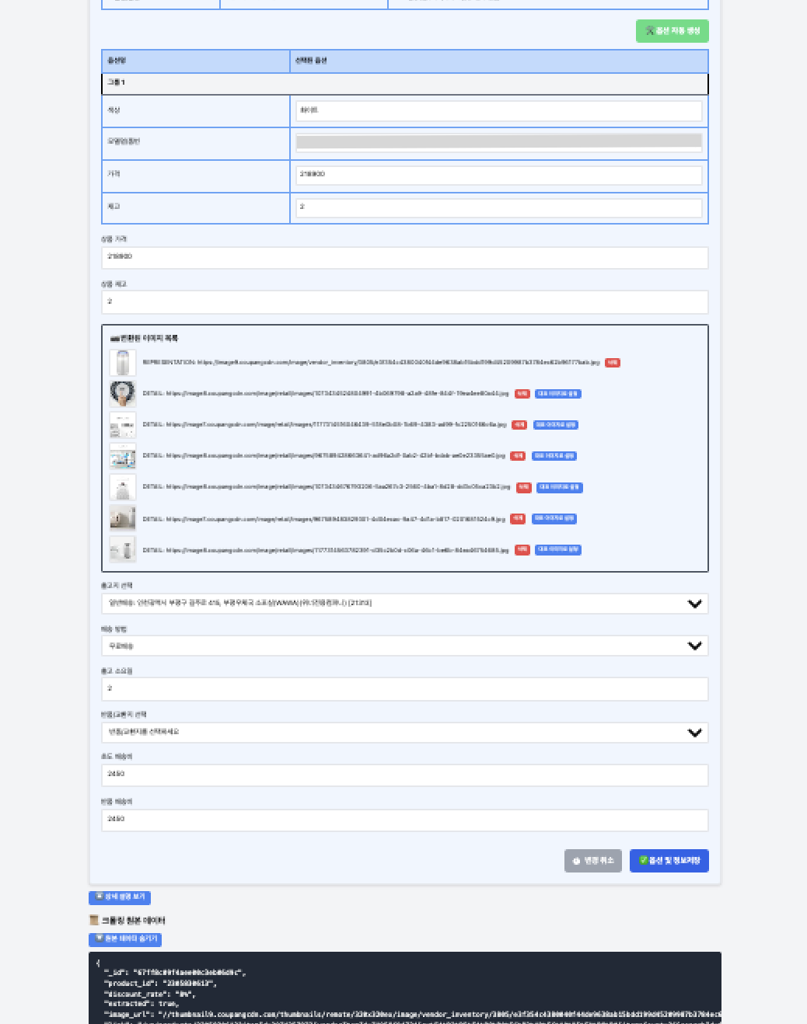807x1024 pixels.
Task: Delete the REPRESENTATION image with red button
Action: 613,363
